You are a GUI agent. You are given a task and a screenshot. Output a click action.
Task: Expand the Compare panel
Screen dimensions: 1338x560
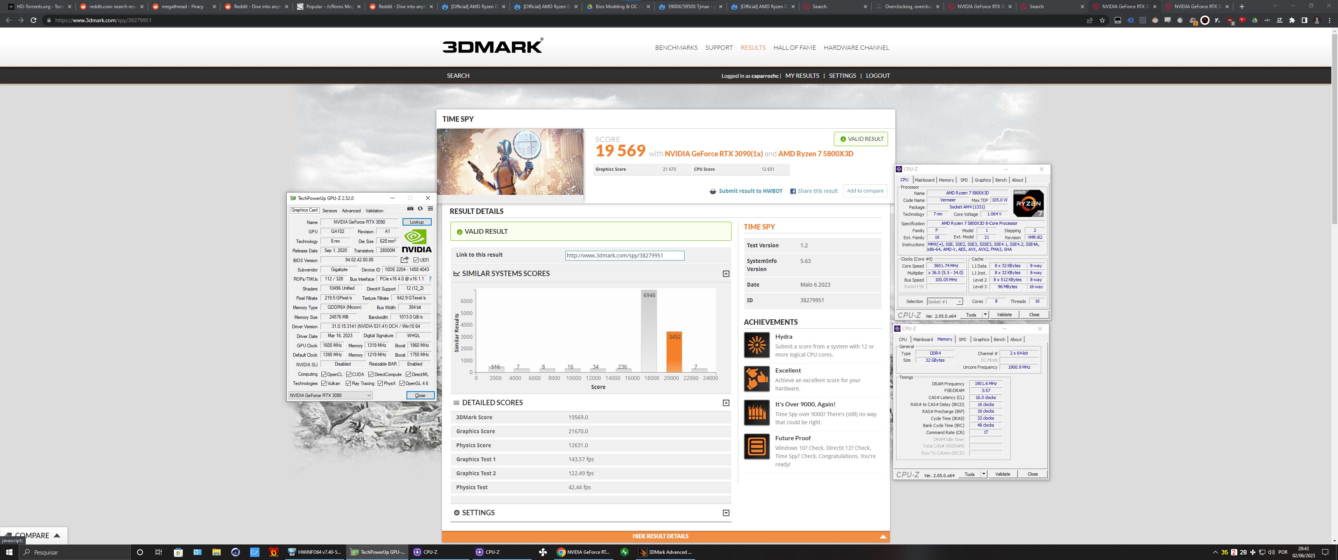(34, 535)
